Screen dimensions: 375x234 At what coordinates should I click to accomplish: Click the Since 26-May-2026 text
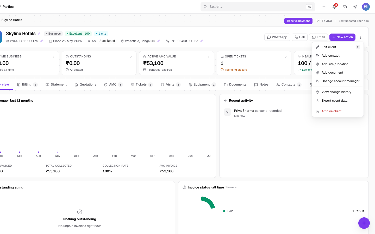tap(65, 41)
